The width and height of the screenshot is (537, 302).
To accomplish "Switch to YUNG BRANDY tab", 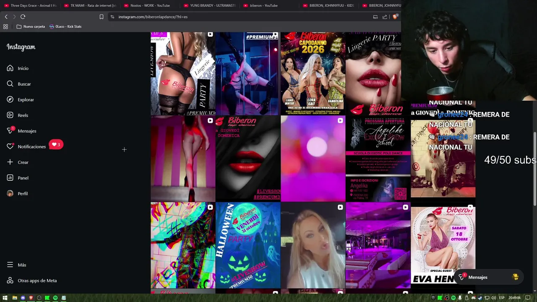I will [x=210, y=5].
